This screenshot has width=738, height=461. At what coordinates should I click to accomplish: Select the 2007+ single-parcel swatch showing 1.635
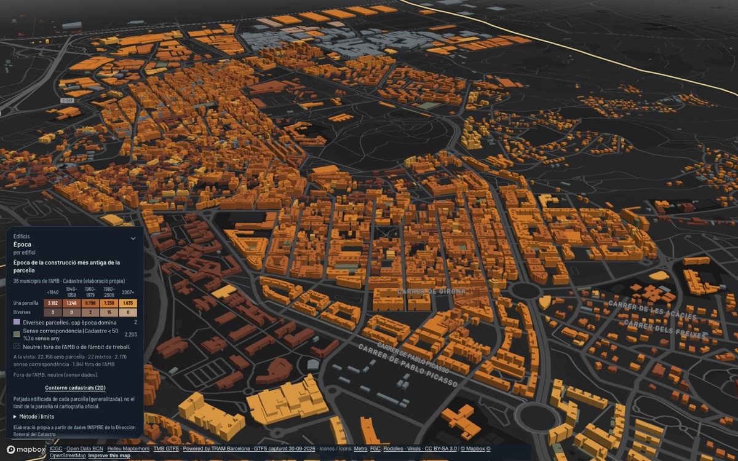(128, 303)
